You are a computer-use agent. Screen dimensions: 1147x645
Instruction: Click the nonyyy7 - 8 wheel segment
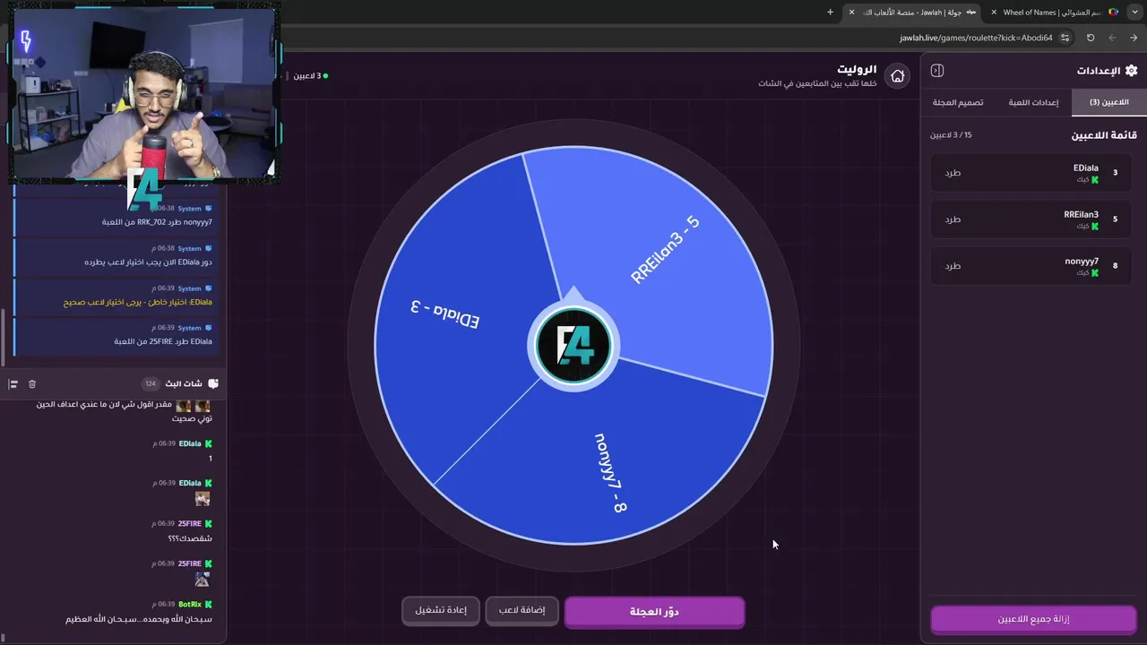[610, 472]
